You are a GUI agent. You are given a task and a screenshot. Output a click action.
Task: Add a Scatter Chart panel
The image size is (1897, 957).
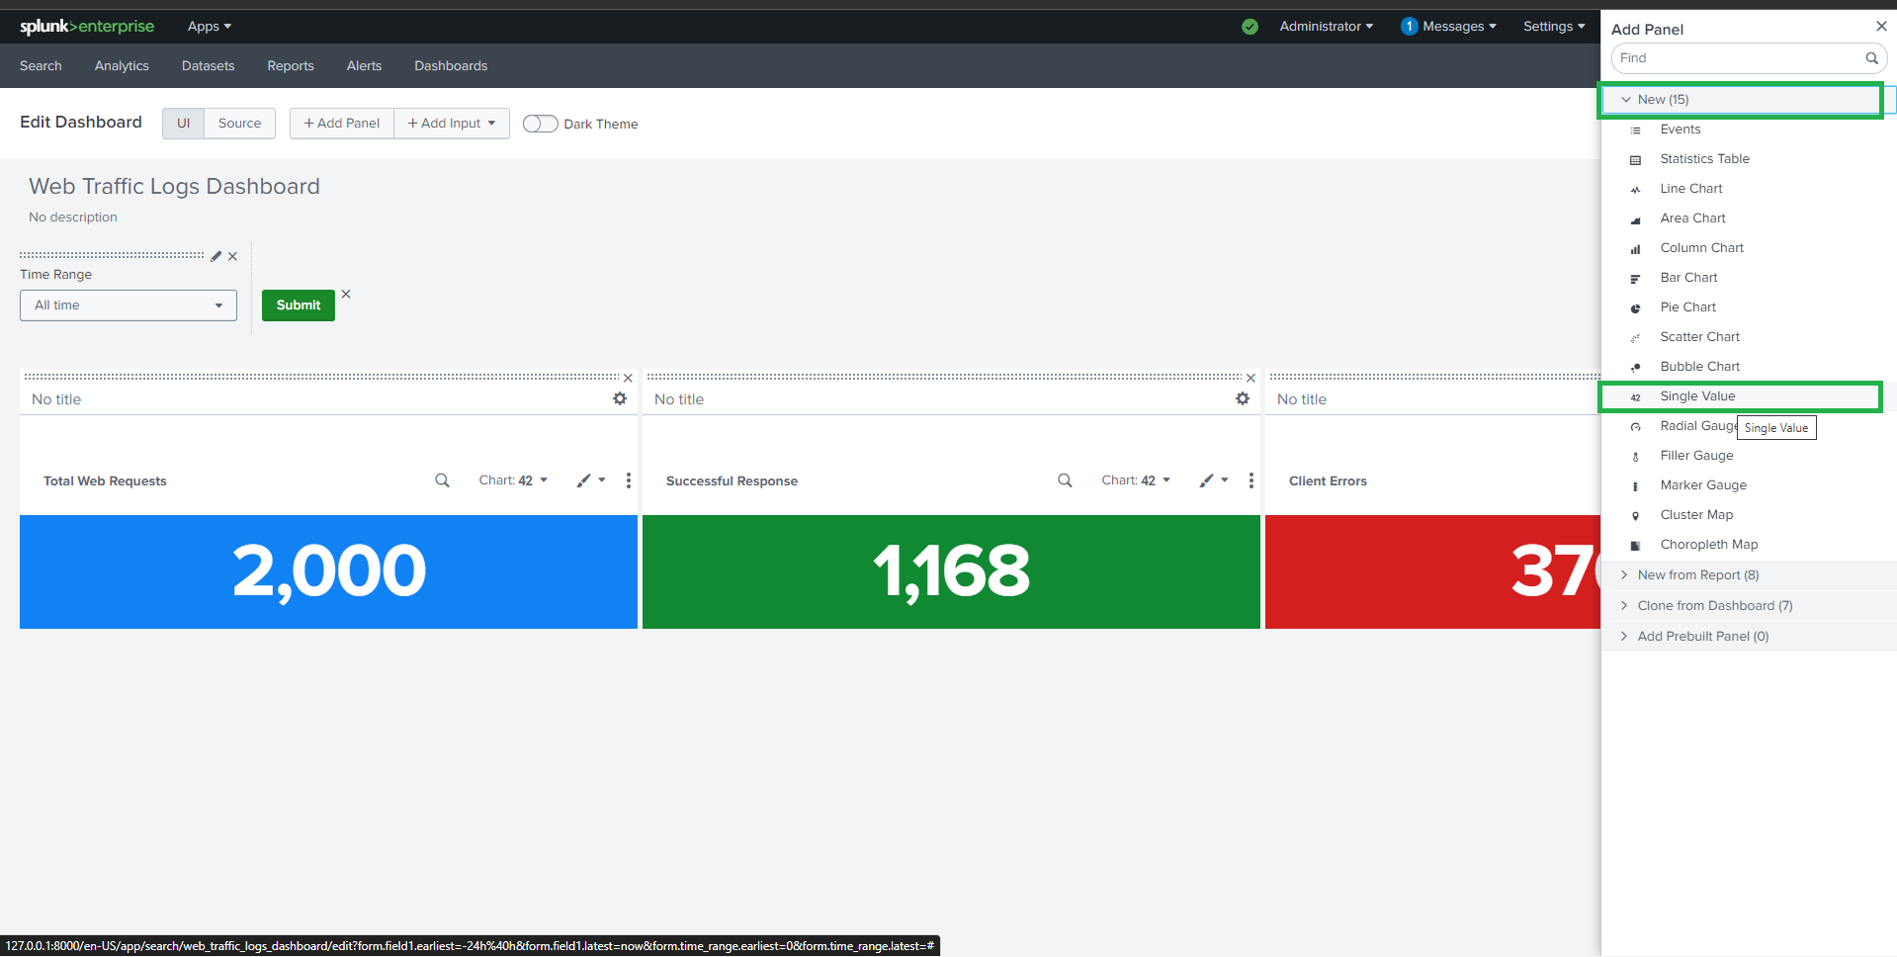coord(1699,337)
